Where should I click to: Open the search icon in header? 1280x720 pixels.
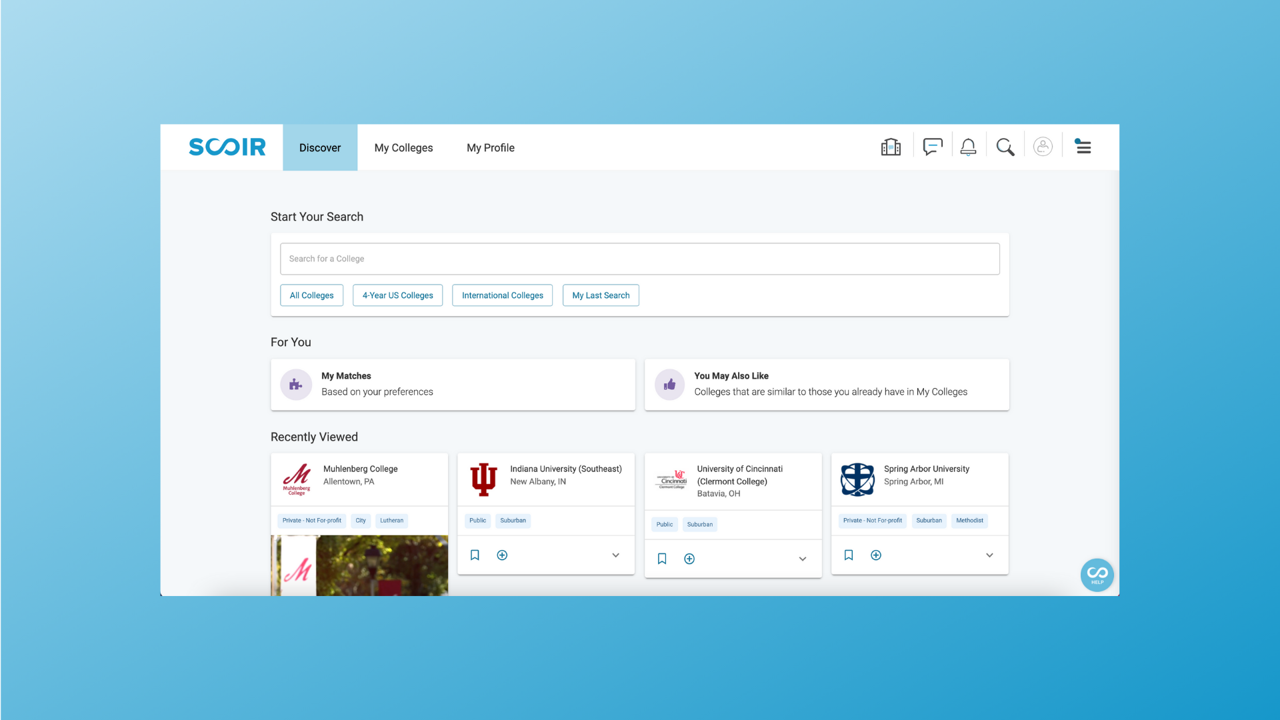point(1005,147)
